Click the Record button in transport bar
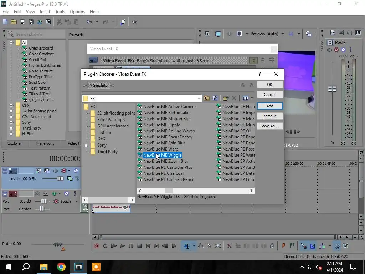The image size is (365, 274). click(x=97, y=246)
